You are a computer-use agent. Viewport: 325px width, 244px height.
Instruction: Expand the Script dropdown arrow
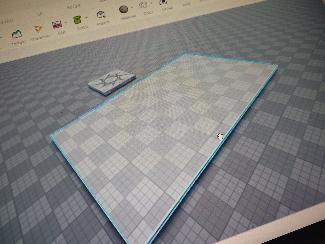[x=87, y=18]
